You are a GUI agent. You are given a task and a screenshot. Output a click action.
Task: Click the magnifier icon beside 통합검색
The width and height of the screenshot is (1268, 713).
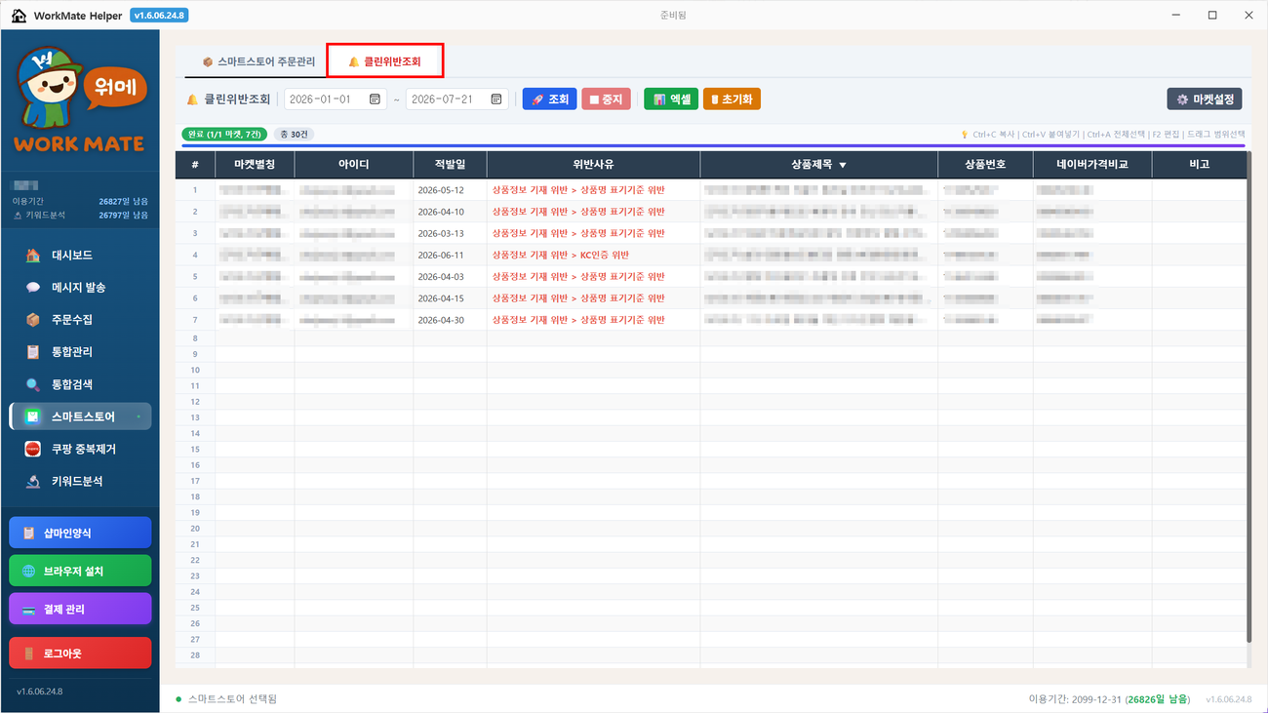click(33, 384)
